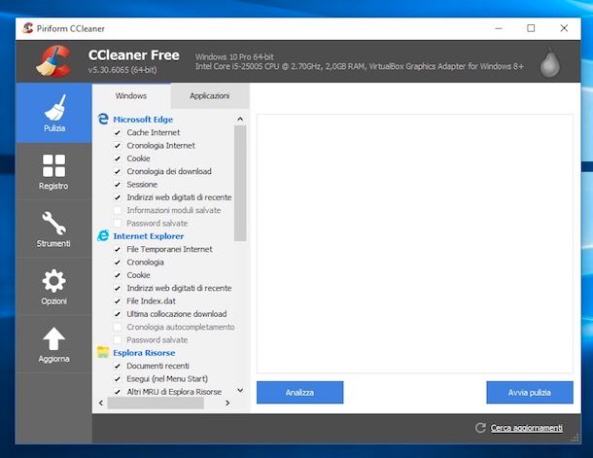The width and height of the screenshot is (593, 458).
Task: Click the CCleaner logo in header
Action: point(53,61)
